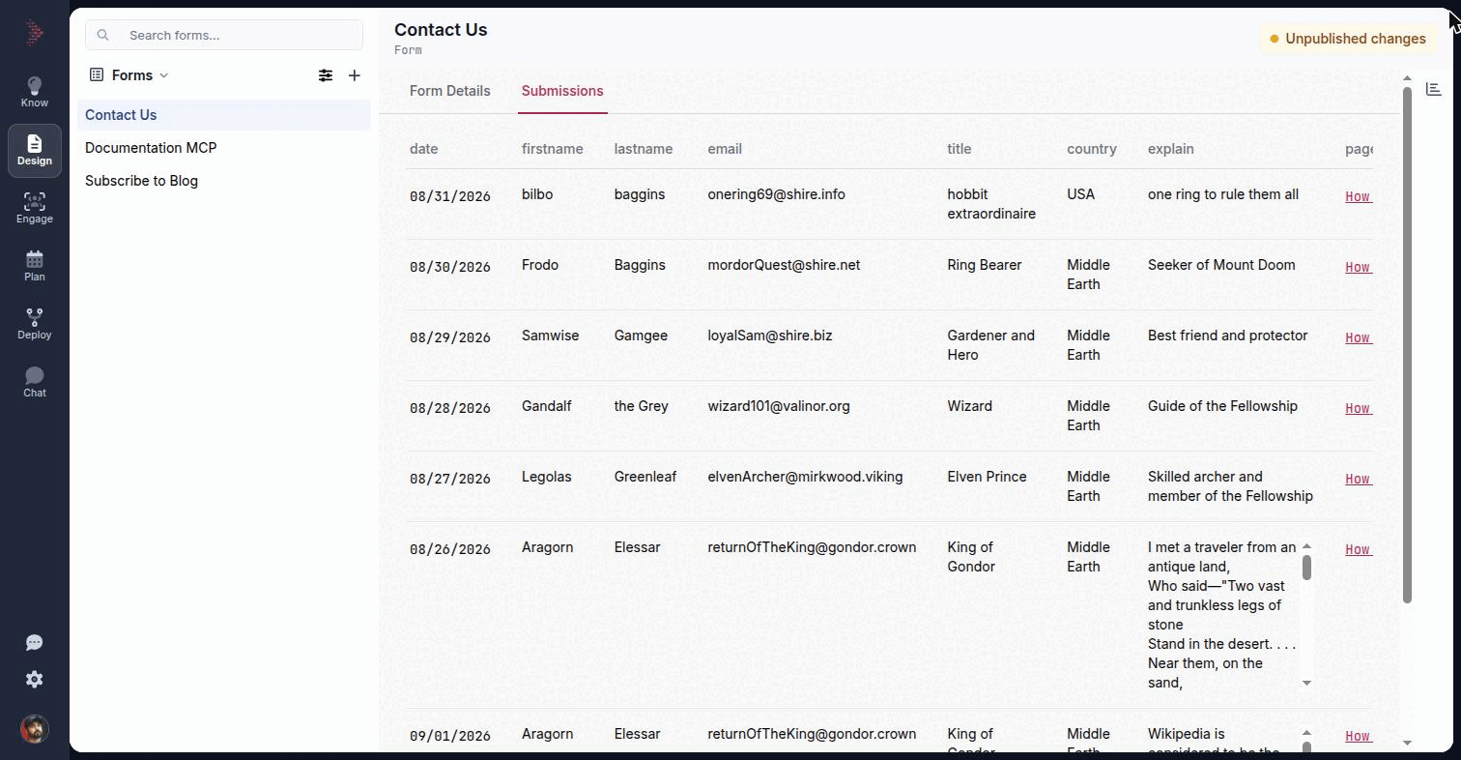Open the forms filter settings icon
Image resolution: width=1461 pixels, height=760 pixels.
(326, 75)
